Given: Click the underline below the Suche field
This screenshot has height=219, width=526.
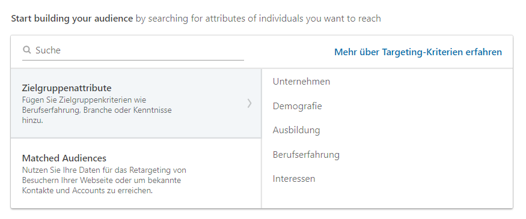Looking at the screenshot, I should tap(133, 60).
